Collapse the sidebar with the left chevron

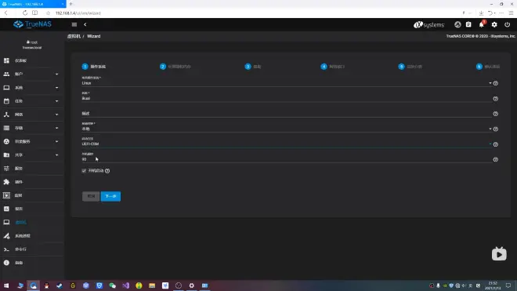pos(85,24)
